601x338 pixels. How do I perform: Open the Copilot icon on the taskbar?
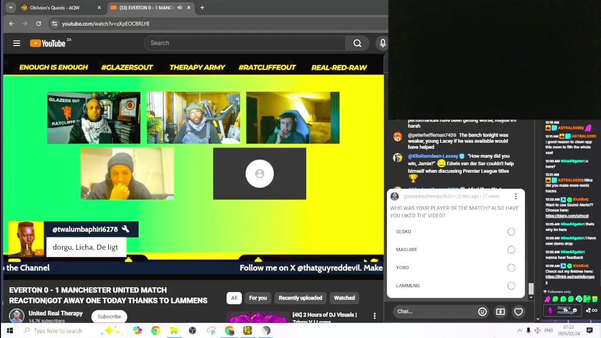[x=137, y=330]
